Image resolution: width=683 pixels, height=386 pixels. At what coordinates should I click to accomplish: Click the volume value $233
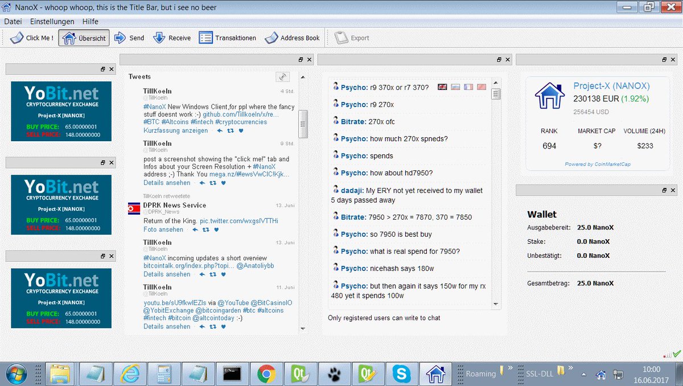(x=645, y=146)
